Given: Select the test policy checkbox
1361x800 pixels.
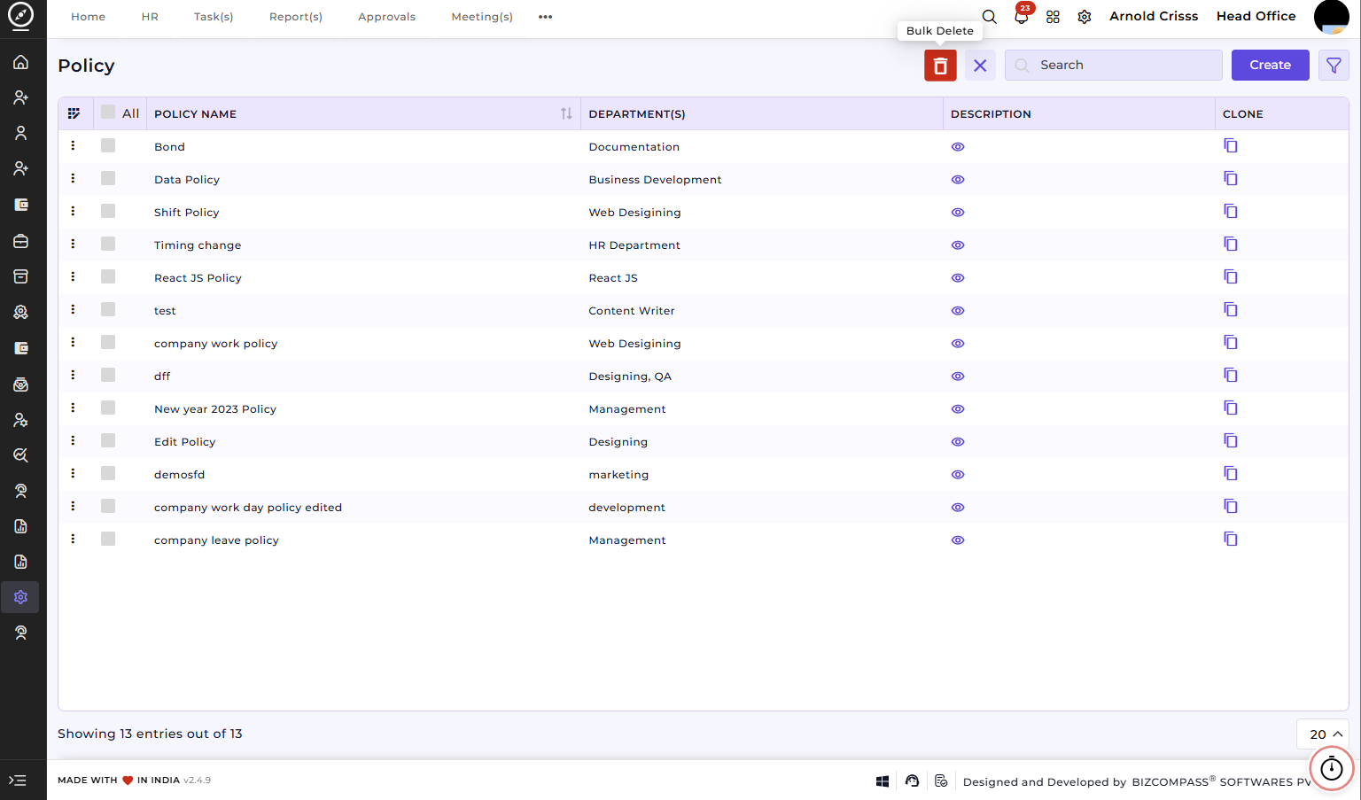Looking at the screenshot, I should click(x=108, y=309).
